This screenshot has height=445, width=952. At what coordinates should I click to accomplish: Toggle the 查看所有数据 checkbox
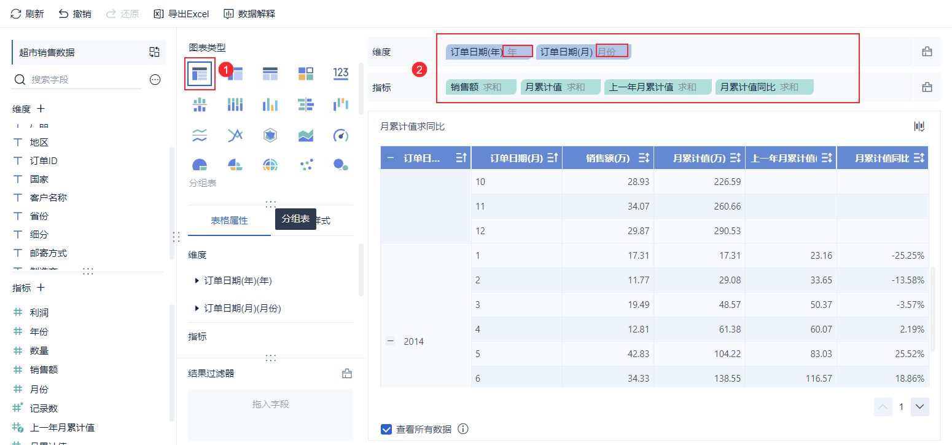coord(386,429)
